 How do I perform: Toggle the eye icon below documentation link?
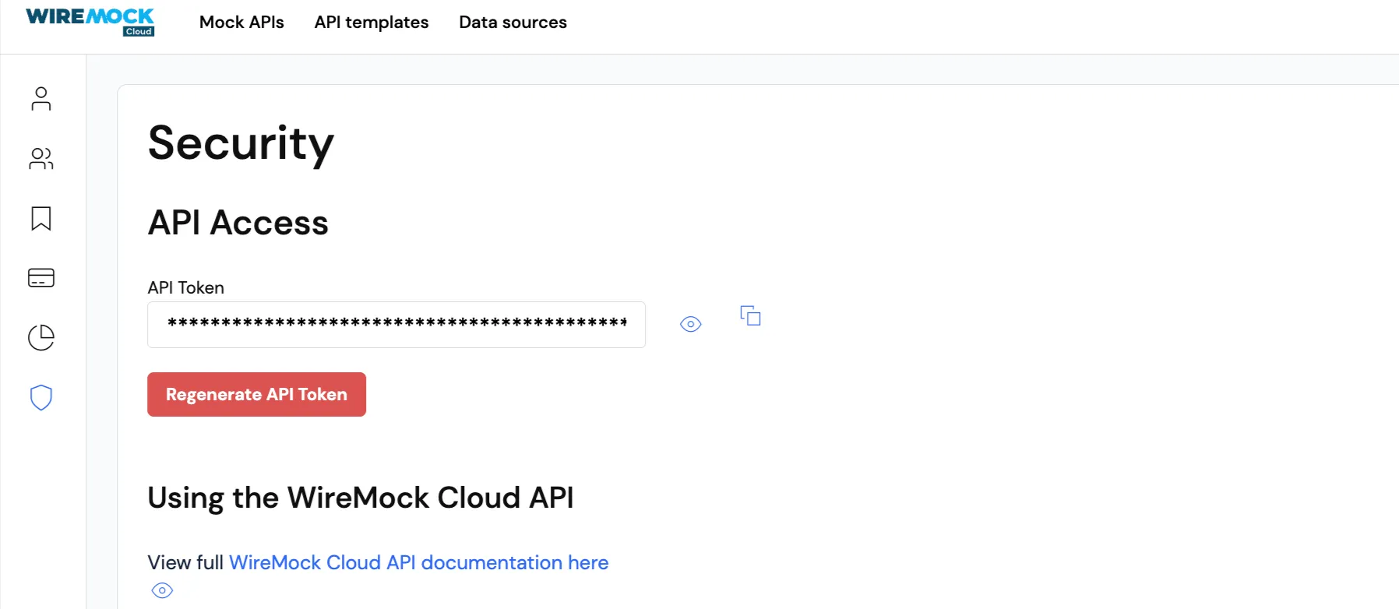coord(162,590)
